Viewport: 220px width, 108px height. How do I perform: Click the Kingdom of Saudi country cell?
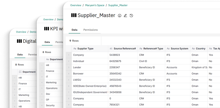click(x=199, y=67)
